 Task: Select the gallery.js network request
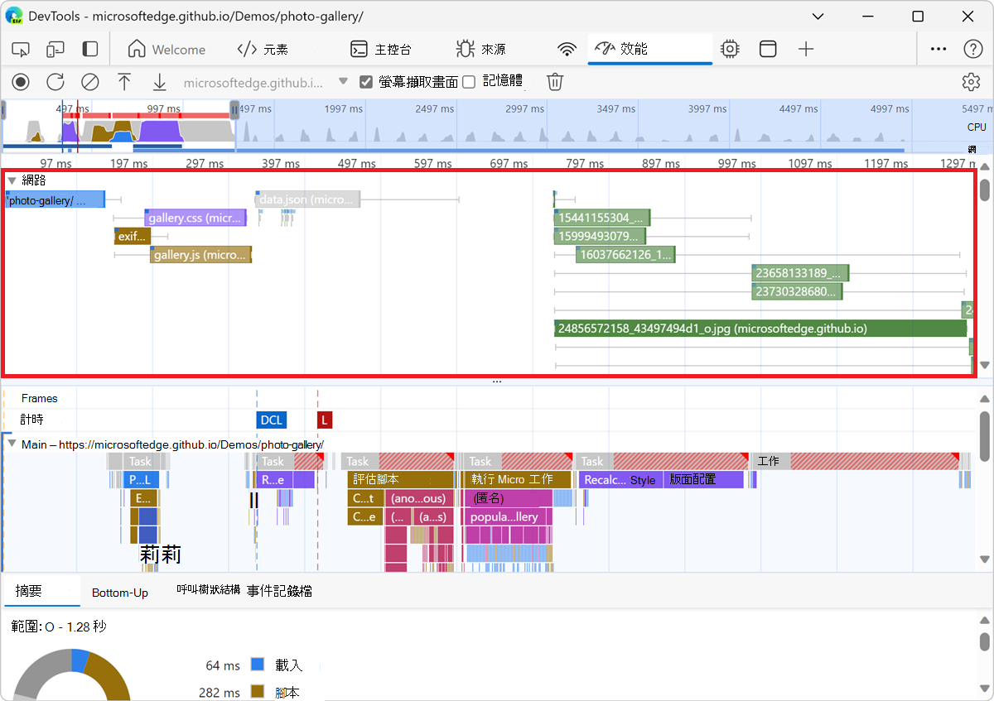point(200,254)
